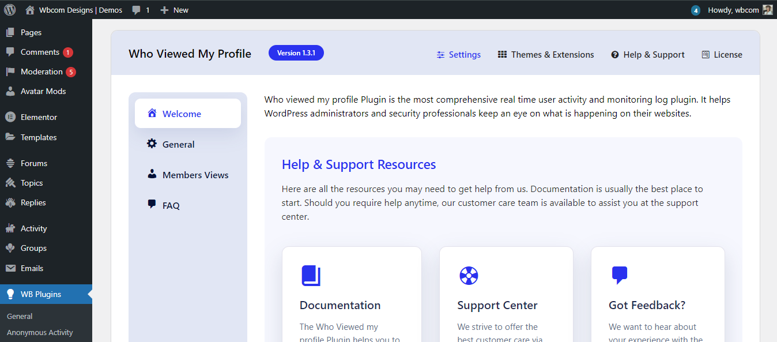Open the comment bubble in the top bar
This screenshot has height=342, width=777.
coord(135,9)
